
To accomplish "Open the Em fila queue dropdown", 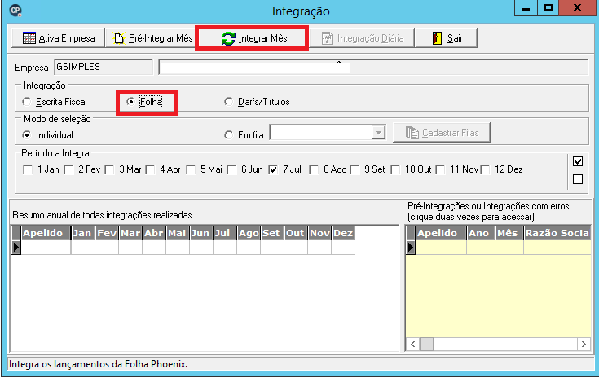I will (378, 133).
